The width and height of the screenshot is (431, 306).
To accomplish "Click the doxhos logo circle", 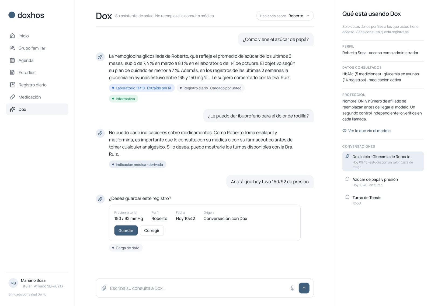I will point(12,15).
